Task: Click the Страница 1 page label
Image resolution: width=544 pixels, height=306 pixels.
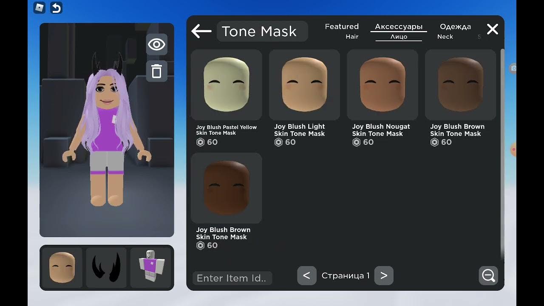Action: tap(346, 276)
